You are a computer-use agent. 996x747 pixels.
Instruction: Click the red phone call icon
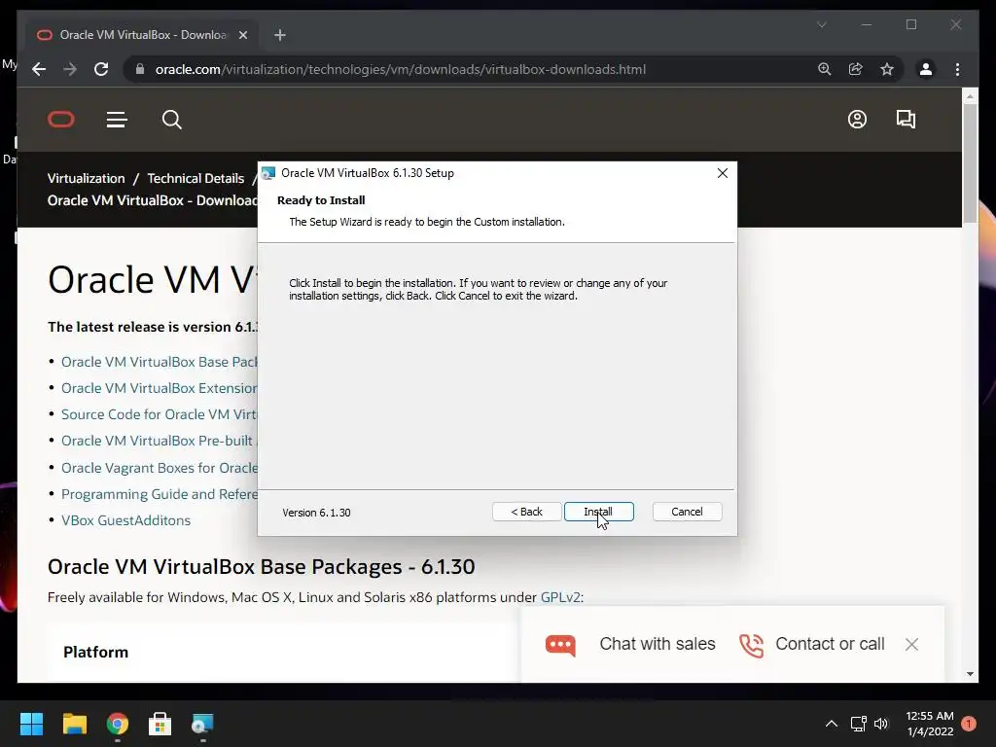pyautogui.click(x=752, y=646)
